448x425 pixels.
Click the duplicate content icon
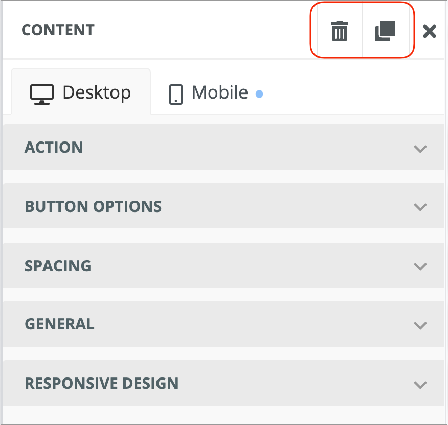tap(385, 31)
